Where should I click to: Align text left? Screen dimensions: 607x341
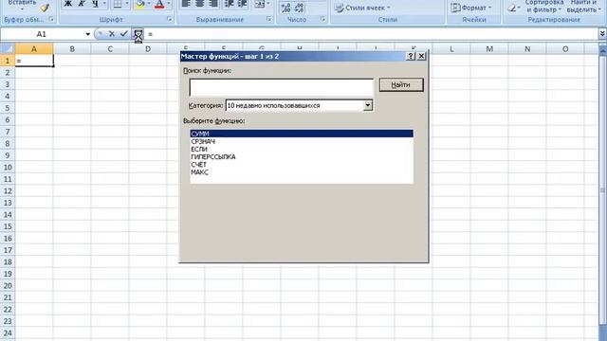[186, 4]
